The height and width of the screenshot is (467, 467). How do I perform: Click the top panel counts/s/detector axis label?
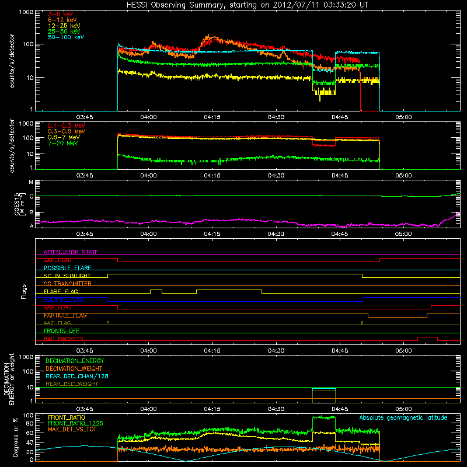[x=12, y=61]
